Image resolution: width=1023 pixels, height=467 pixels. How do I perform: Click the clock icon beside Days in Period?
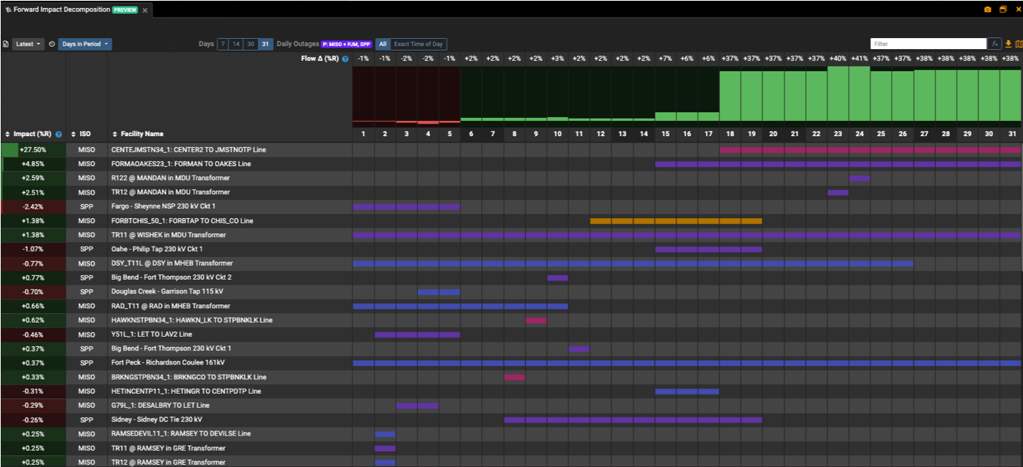click(52, 44)
